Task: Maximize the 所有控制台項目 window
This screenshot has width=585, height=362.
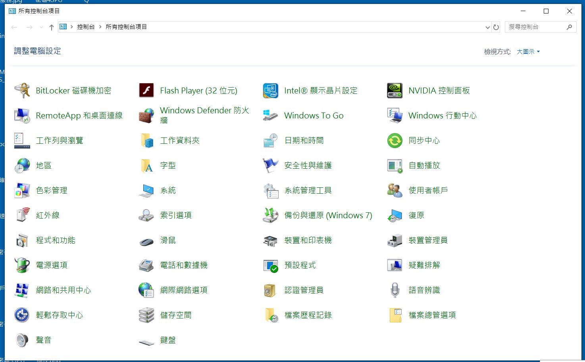Action: pyautogui.click(x=546, y=11)
